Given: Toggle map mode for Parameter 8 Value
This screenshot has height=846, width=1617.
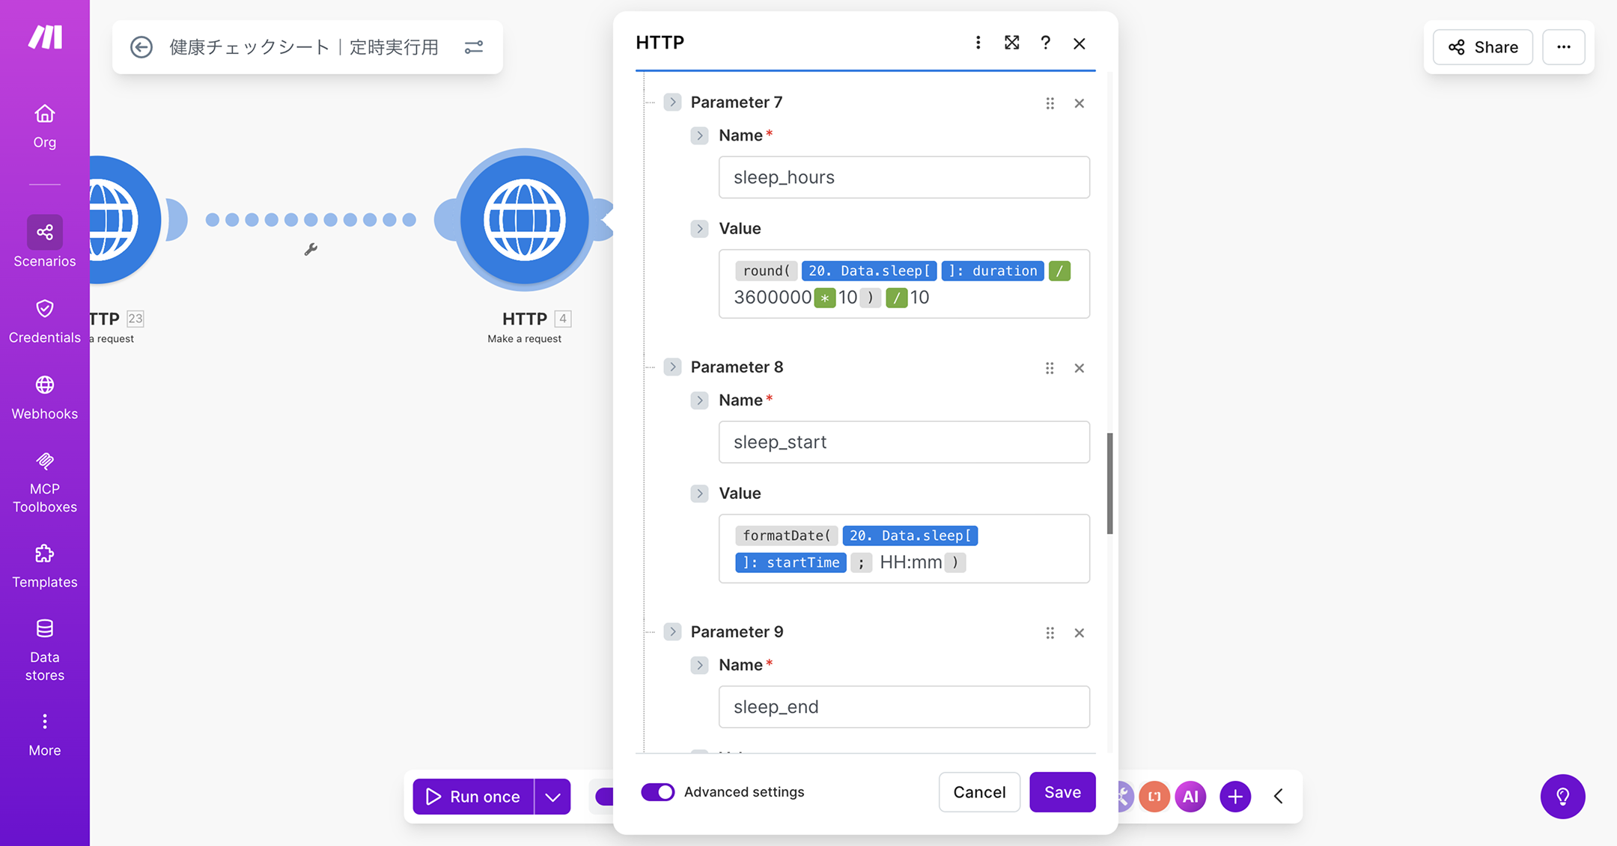Looking at the screenshot, I should tap(699, 493).
